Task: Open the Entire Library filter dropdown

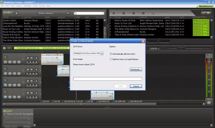Action: pyautogui.click(x=68, y=13)
